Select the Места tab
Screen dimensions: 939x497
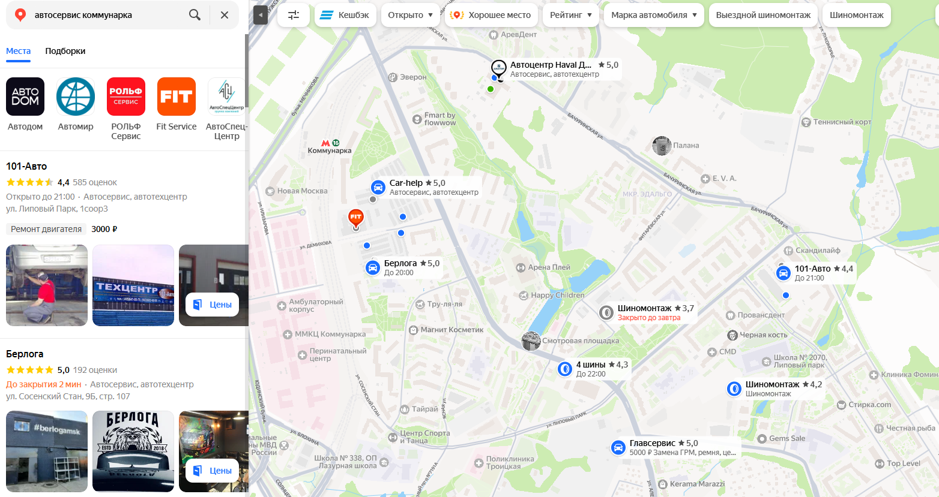click(x=19, y=51)
